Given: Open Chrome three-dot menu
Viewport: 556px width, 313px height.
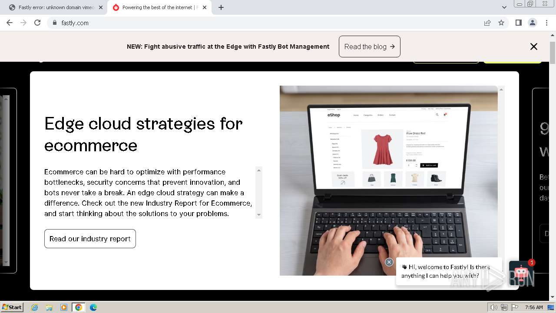Looking at the screenshot, I should coord(546,23).
